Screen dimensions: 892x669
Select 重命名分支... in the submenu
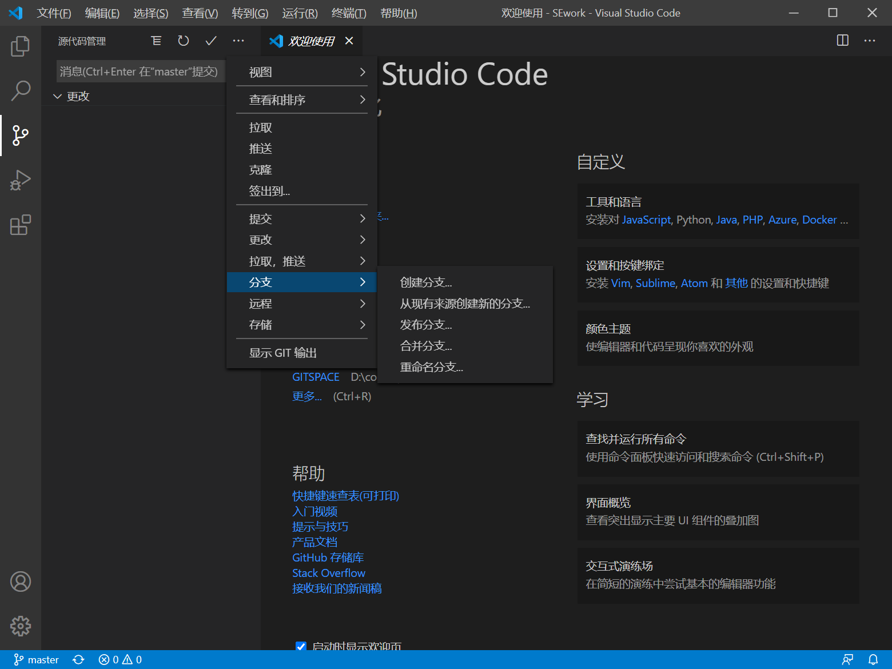pos(465,367)
